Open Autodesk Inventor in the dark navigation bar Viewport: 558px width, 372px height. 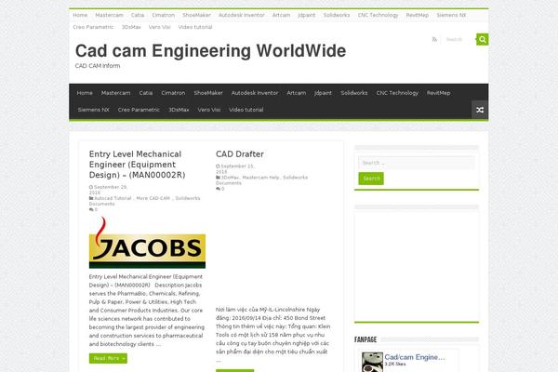point(255,93)
